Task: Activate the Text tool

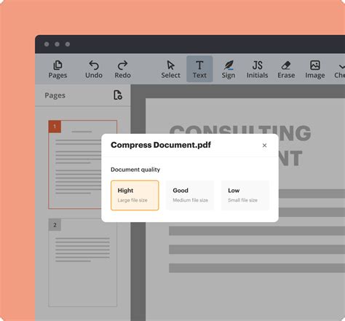Action: (x=199, y=69)
